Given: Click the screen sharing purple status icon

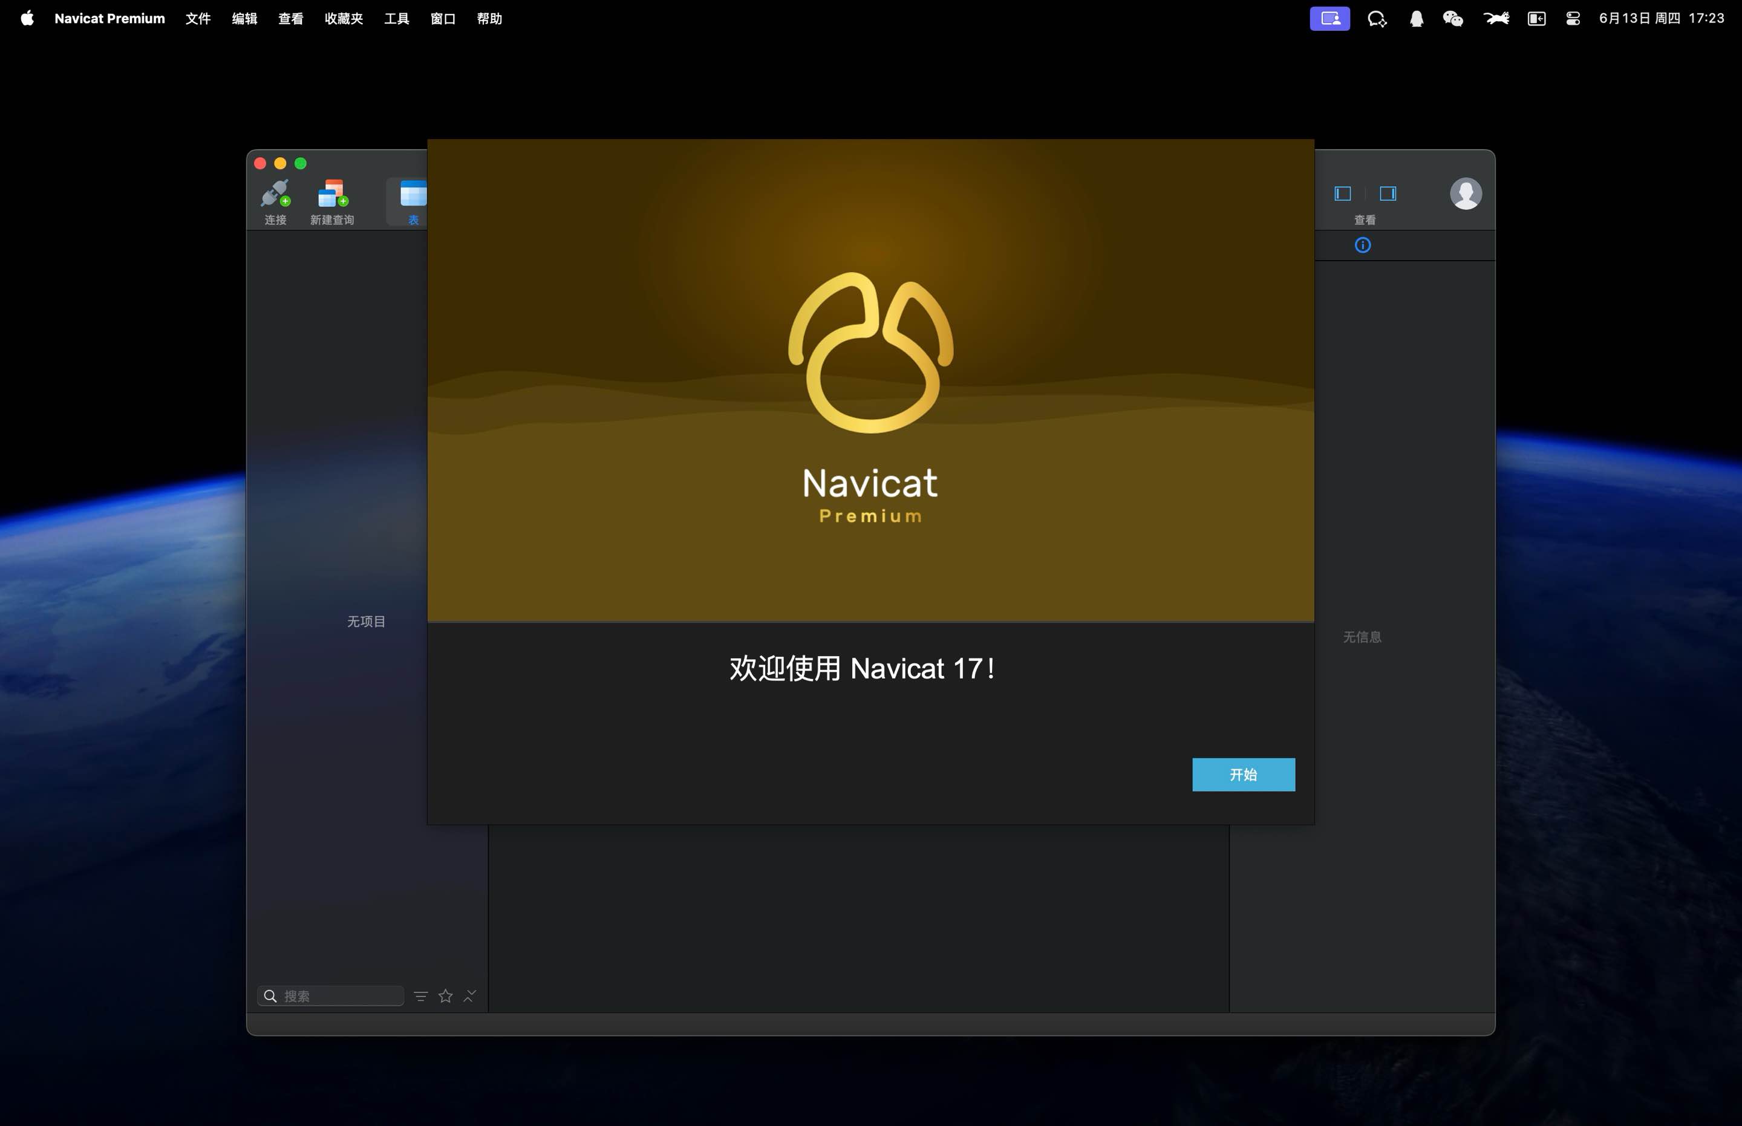Looking at the screenshot, I should [1329, 18].
